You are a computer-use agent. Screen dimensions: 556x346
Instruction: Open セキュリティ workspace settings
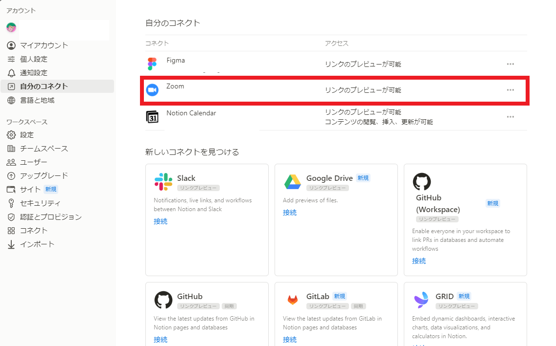pyautogui.click(x=40, y=203)
